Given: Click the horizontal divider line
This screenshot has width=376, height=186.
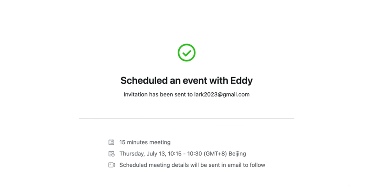Looking at the screenshot, I should (187, 118).
